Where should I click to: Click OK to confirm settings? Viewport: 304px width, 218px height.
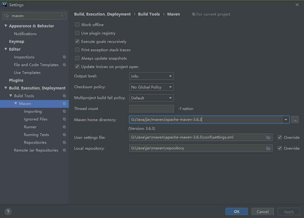click(x=236, y=211)
